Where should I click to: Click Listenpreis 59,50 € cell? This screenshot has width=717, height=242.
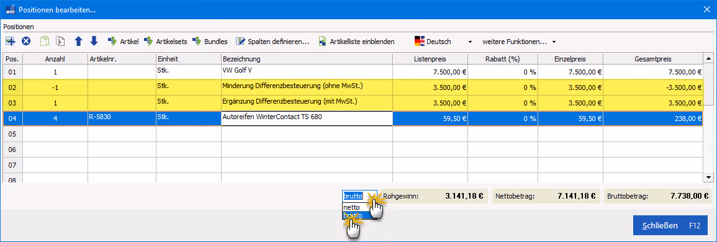pos(430,119)
